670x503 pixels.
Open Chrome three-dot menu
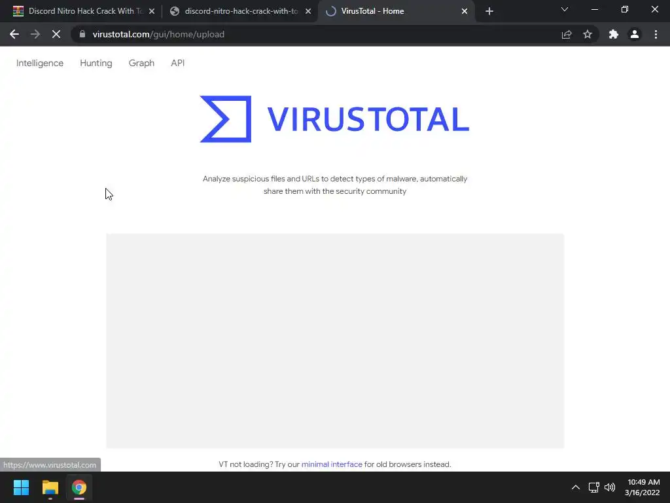[656, 34]
